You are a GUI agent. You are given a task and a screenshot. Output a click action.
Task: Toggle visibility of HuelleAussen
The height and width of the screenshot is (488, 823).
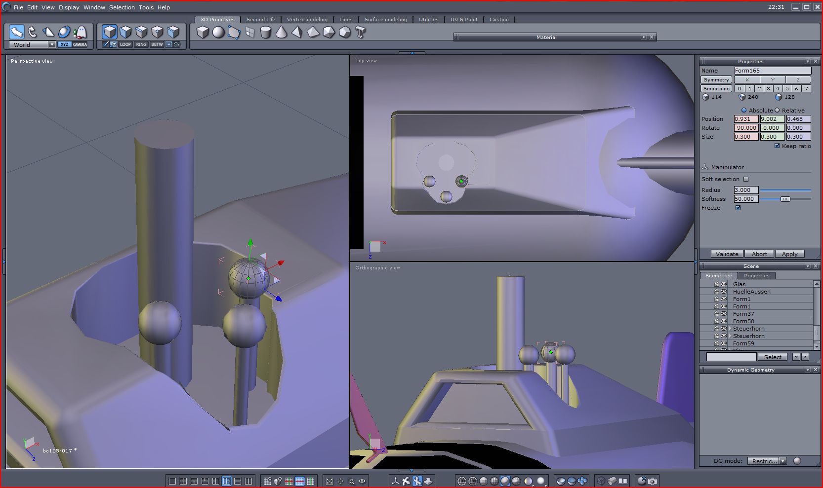pos(724,292)
